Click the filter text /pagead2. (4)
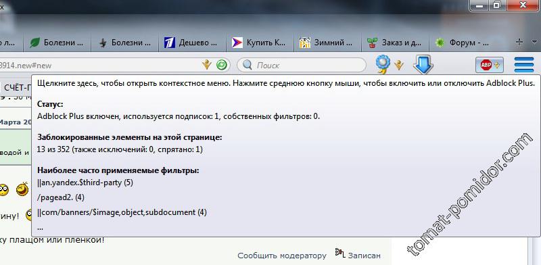Image resolution: width=541 pixels, height=265 pixels. (61, 197)
